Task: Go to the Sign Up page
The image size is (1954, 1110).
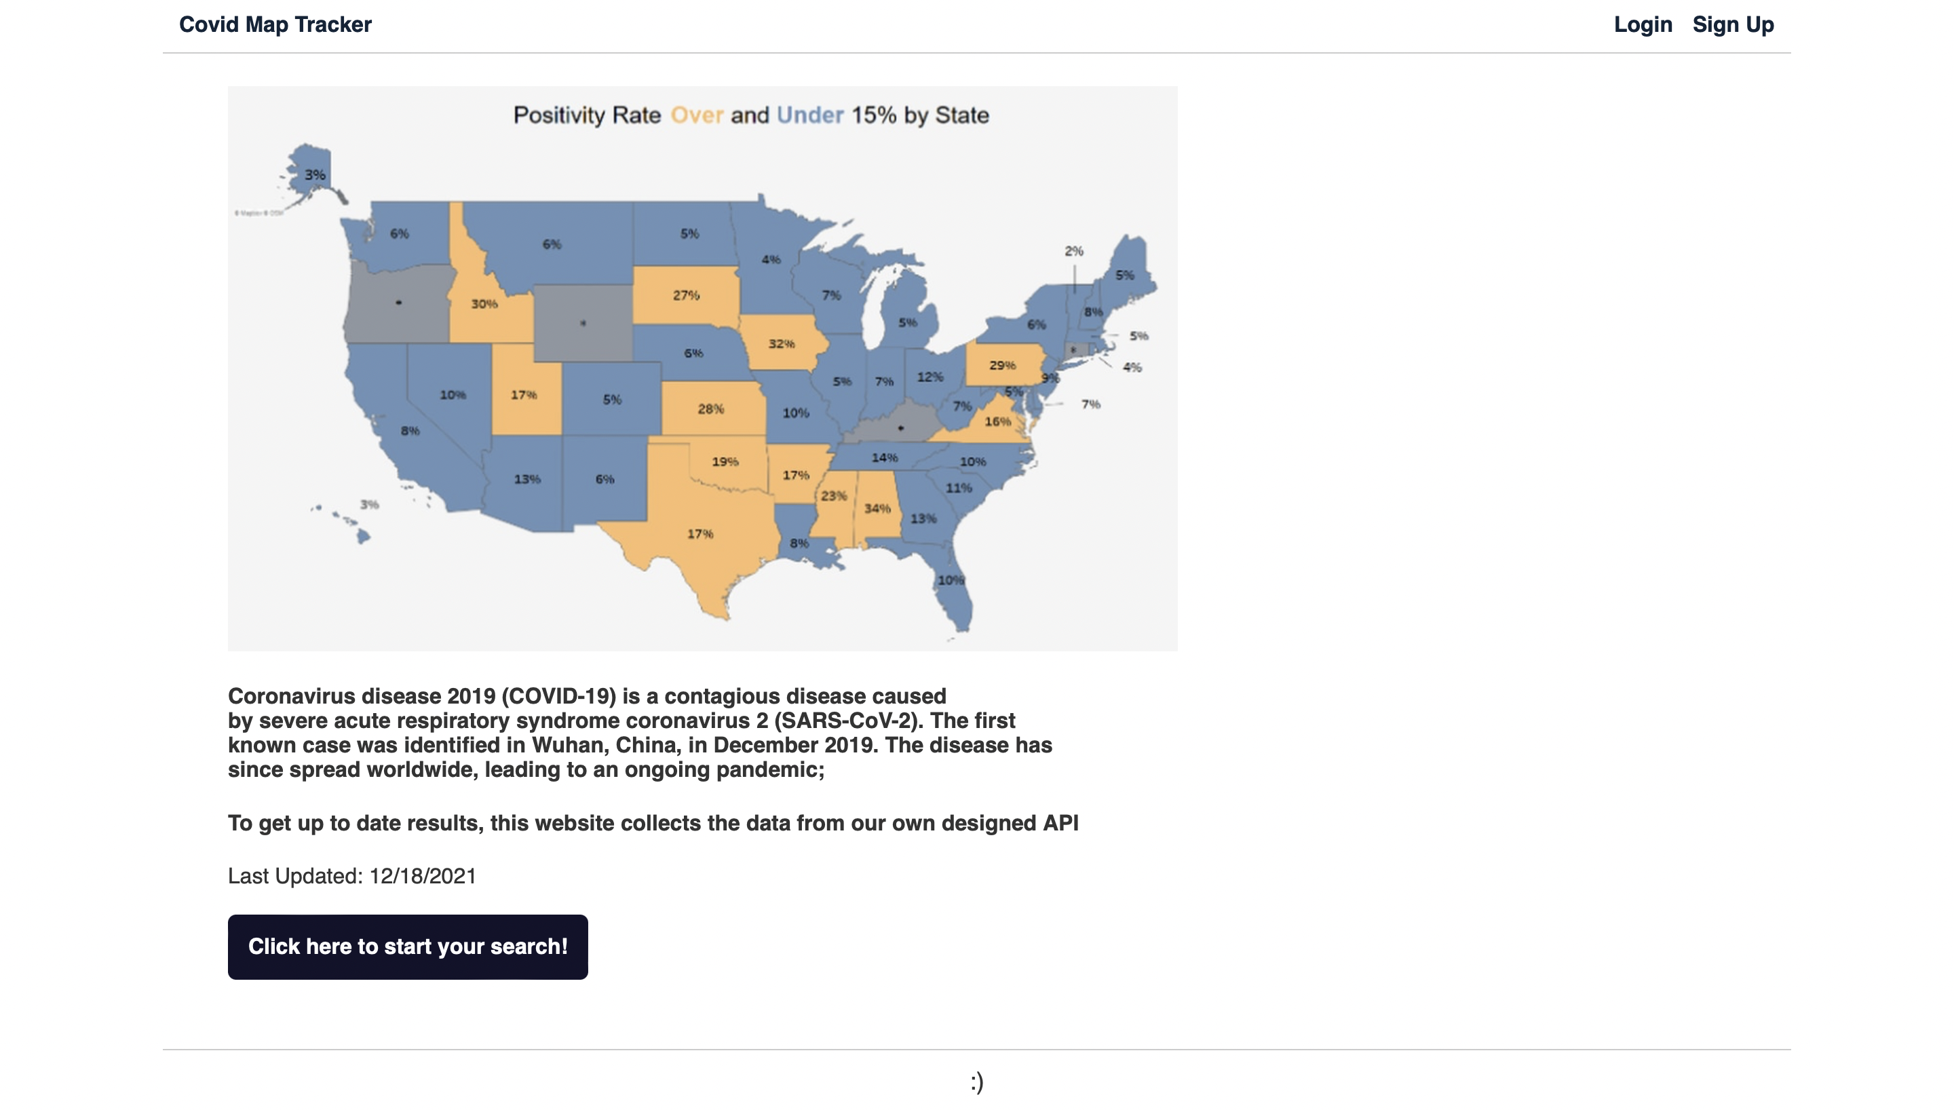Action: tap(1732, 24)
